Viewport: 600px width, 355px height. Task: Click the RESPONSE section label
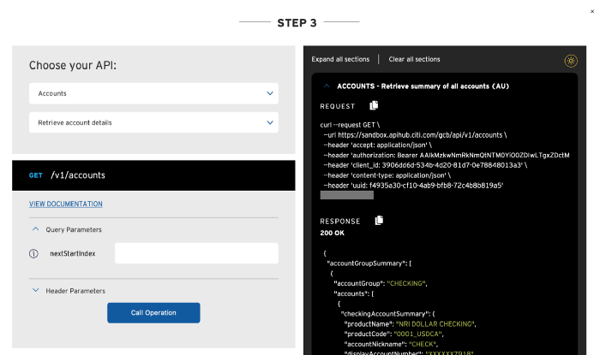[340, 222]
